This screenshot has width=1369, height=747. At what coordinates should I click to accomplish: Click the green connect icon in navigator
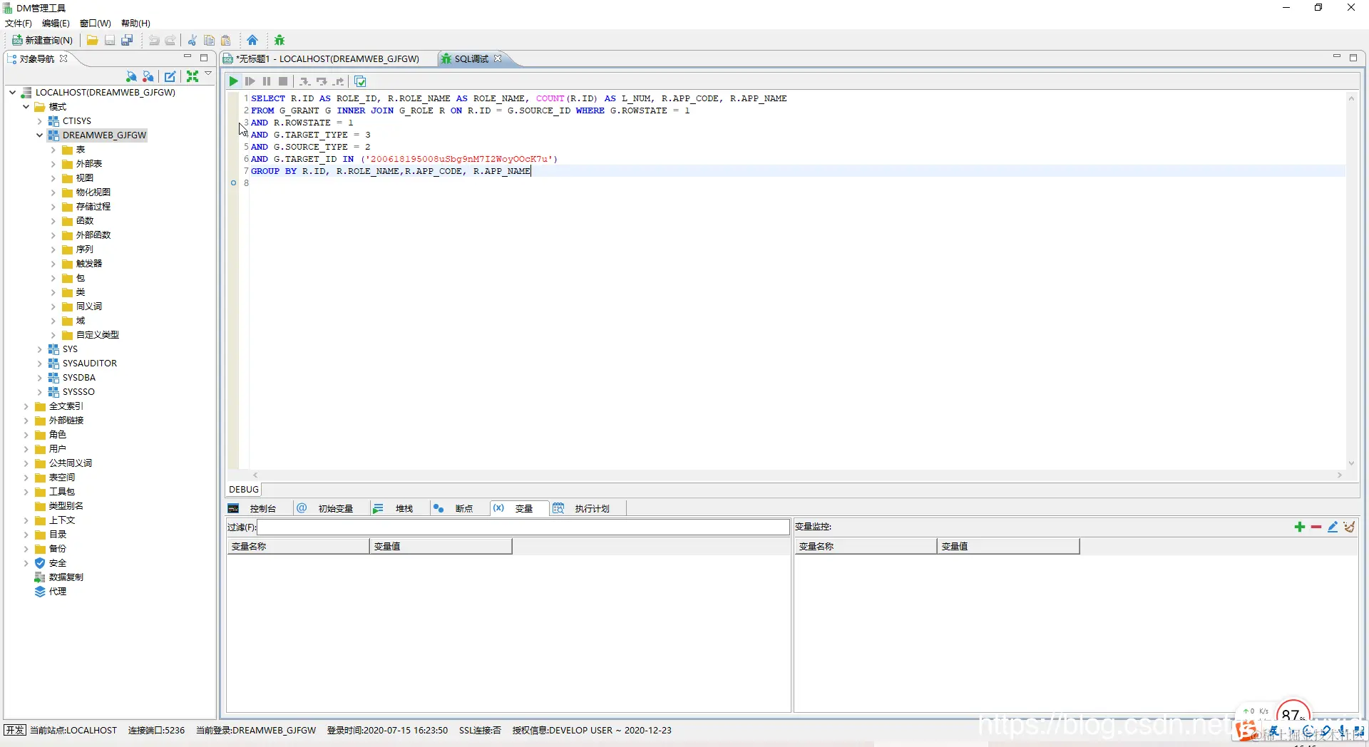131,76
